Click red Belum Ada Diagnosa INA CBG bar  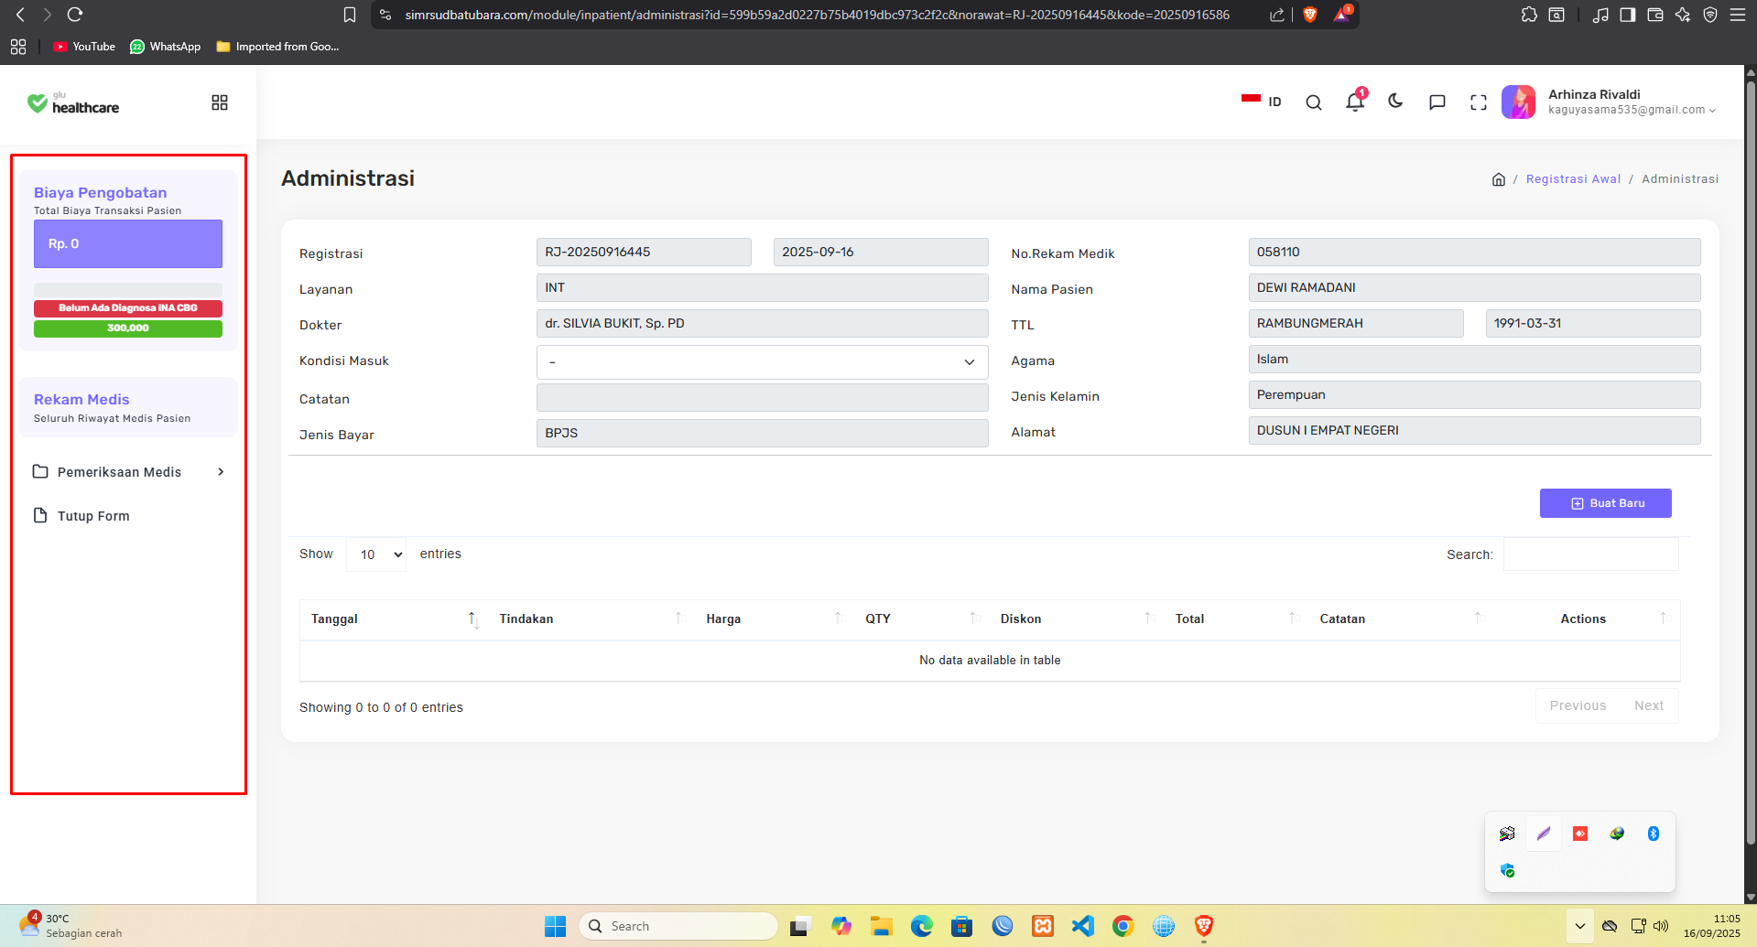[x=128, y=308]
